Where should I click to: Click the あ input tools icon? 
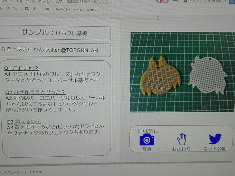click(35, 9)
